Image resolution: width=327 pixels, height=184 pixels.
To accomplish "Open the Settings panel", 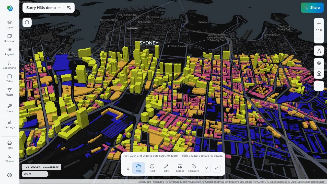I will click(9, 124).
